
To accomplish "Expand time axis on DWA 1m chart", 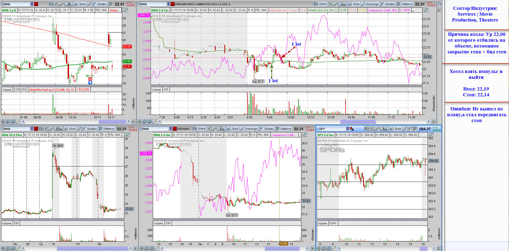I will pyautogui.click(x=433, y=122).
